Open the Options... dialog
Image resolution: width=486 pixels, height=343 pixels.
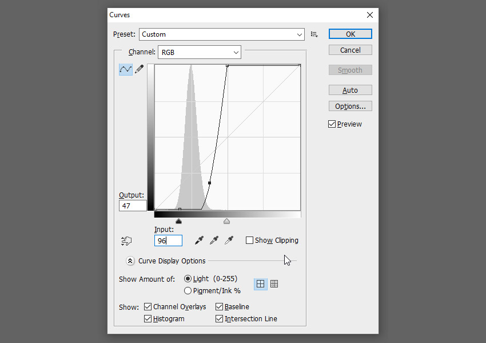point(350,106)
